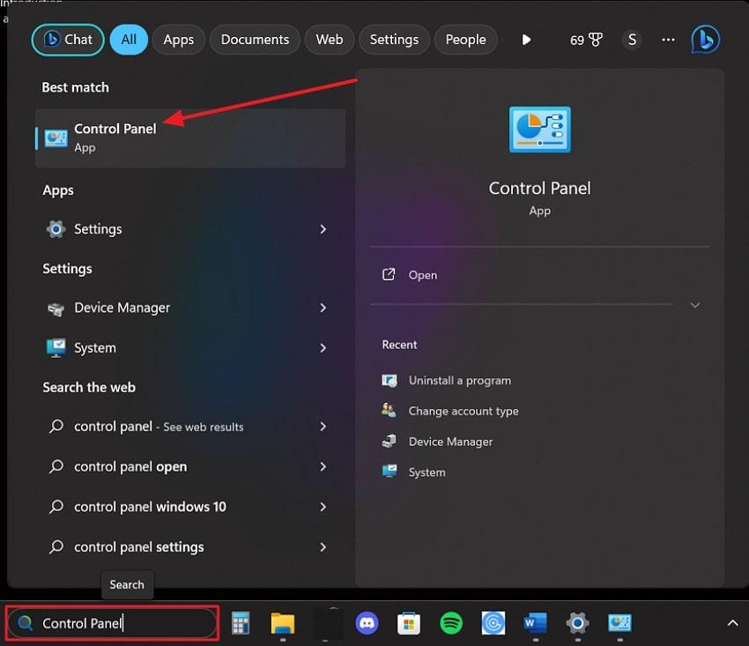Open recent 'Uninstall a program'
This screenshot has height=646, width=749.
click(x=446, y=381)
